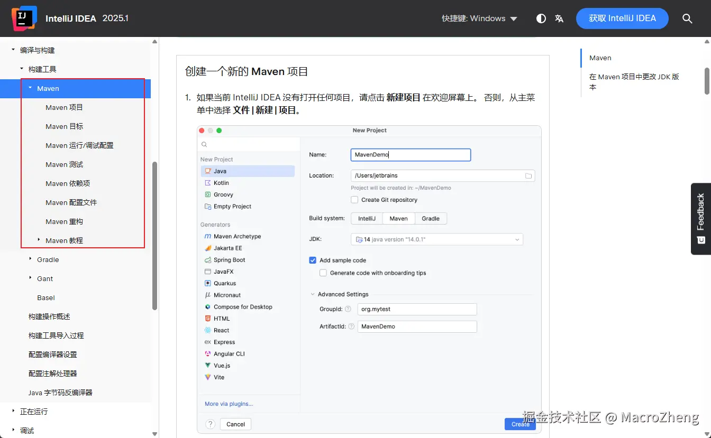Click the left sidebar scrollbar thumb
This screenshot has height=438, width=711.
pyautogui.click(x=154, y=235)
